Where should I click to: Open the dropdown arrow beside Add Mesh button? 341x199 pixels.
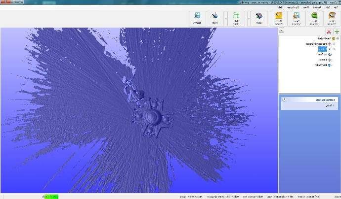coord(226,19)
